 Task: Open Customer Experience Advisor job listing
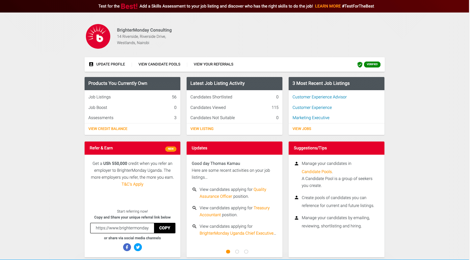[320, 97]
